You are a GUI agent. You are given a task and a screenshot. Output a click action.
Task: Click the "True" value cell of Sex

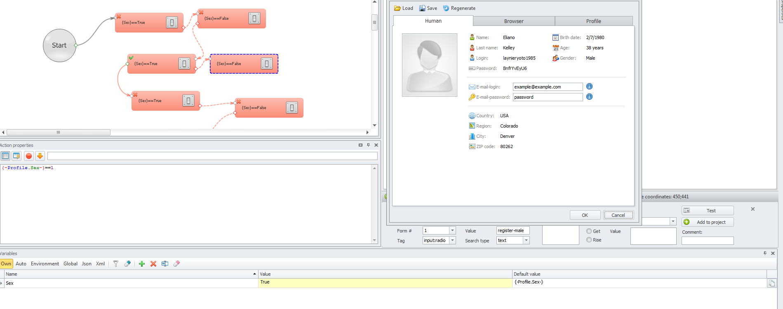pyautogui.click(x=385, y=283)
